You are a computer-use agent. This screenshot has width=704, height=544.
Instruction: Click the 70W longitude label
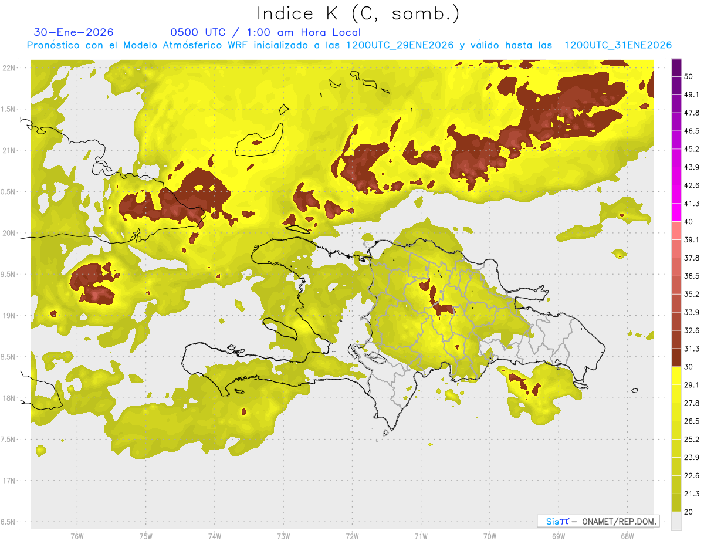coord(490,536)
